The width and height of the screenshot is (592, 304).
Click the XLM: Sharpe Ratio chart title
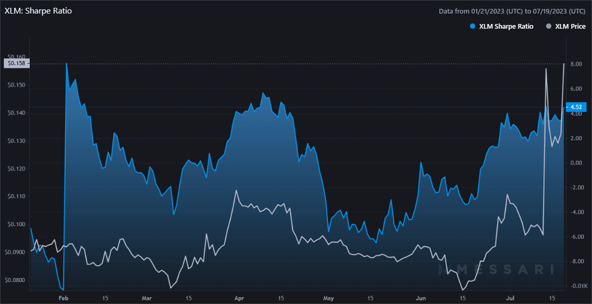click(x=38, y=10)
